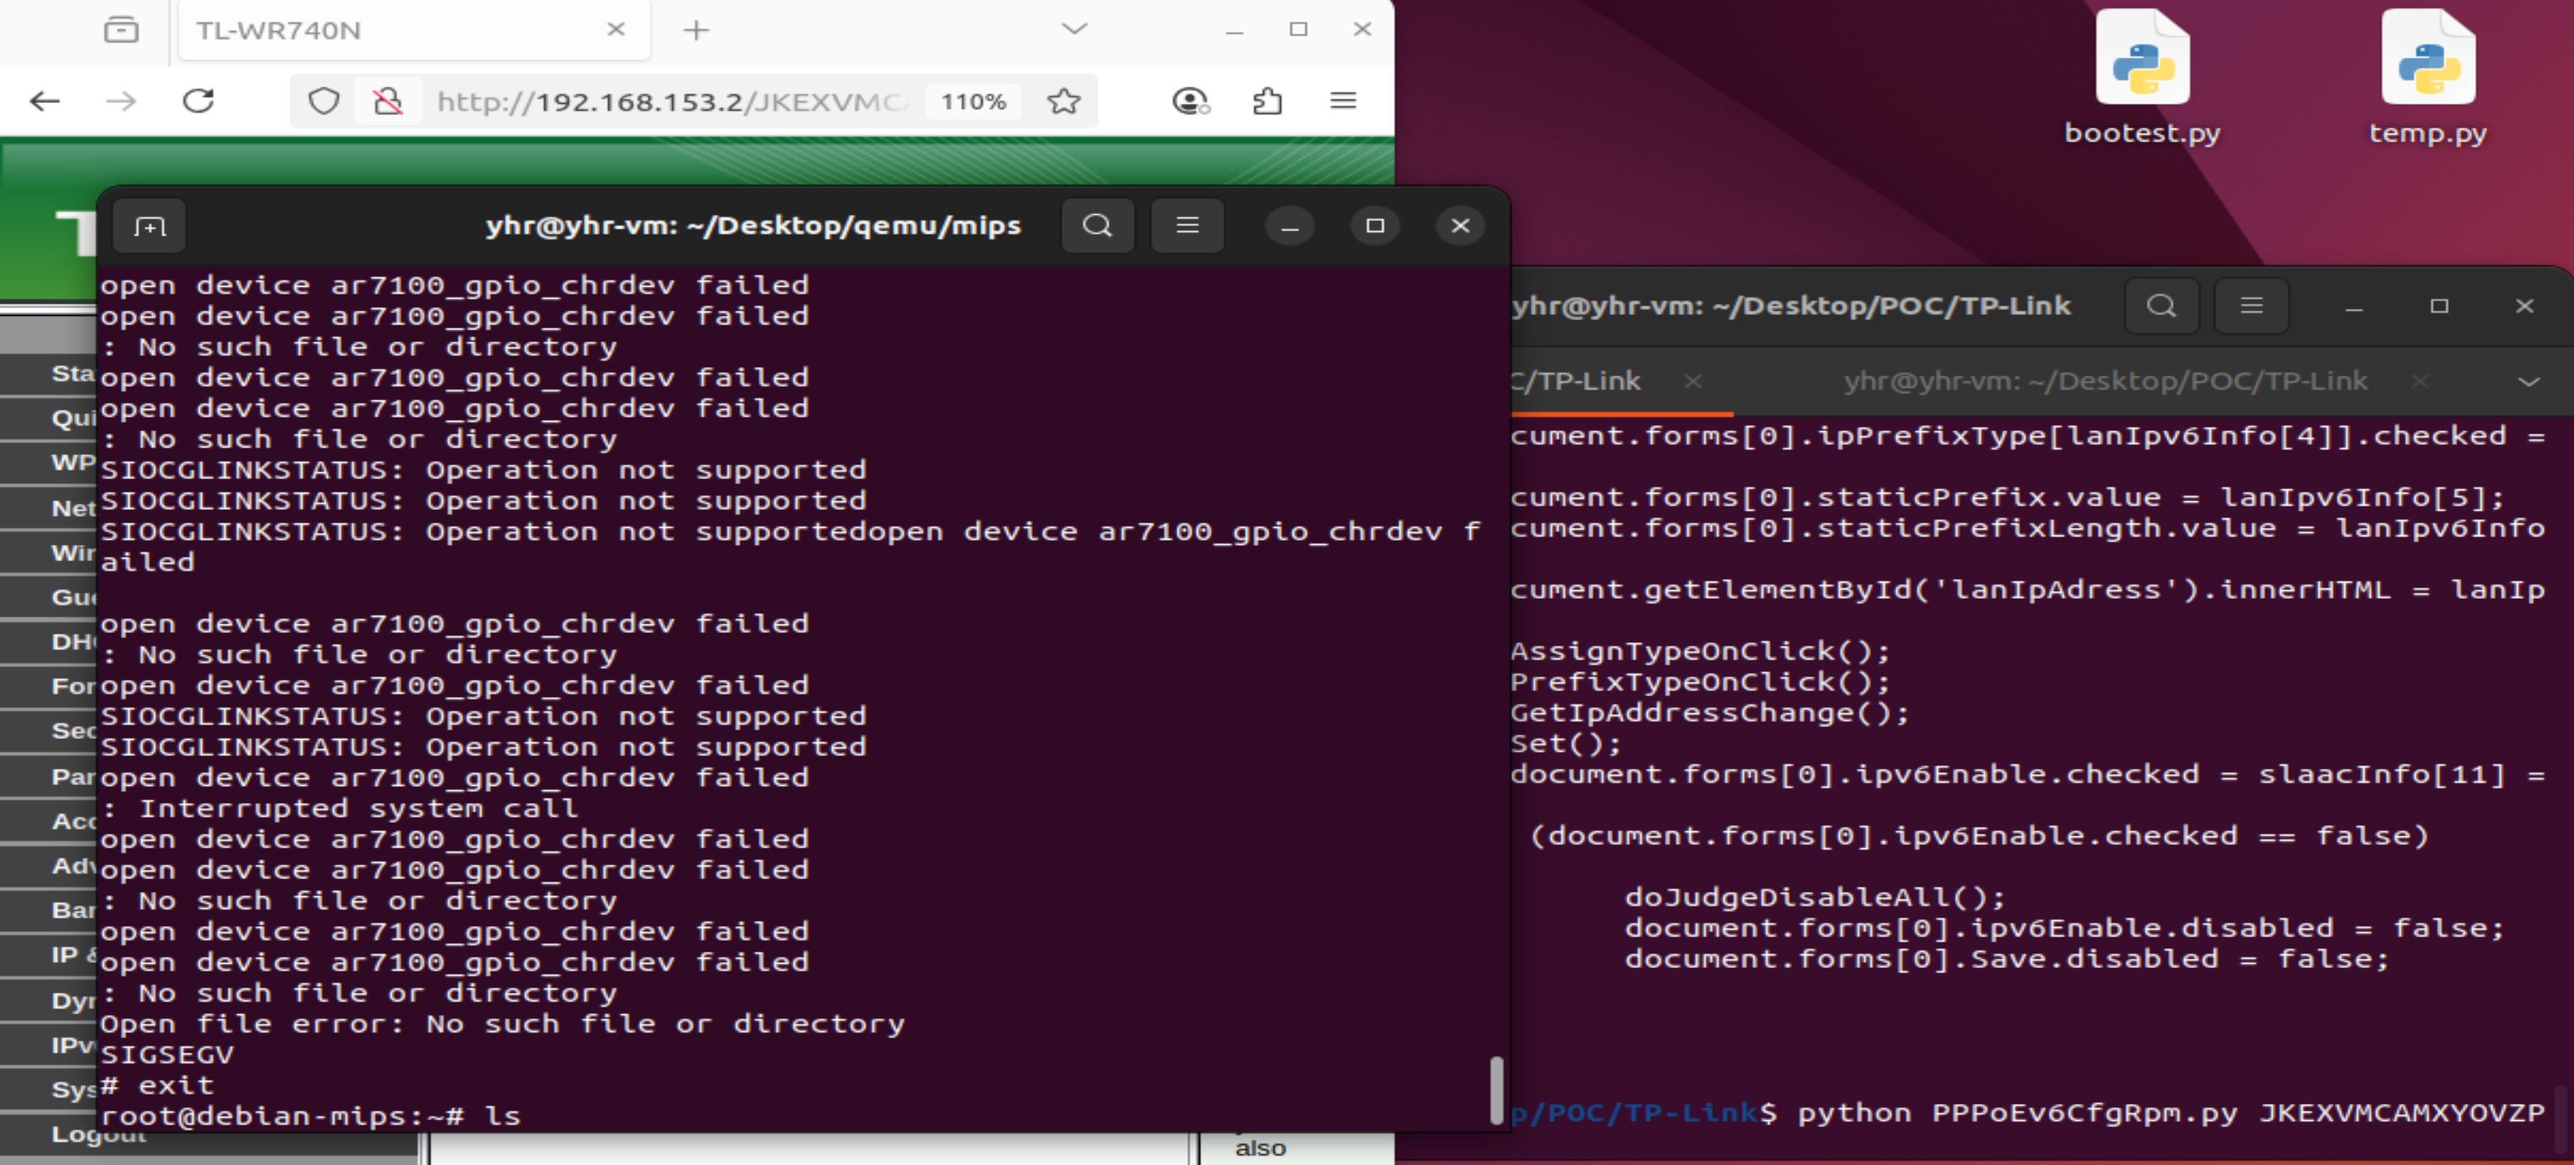Expand the terminal tabs dropdown chevron

2528,382
